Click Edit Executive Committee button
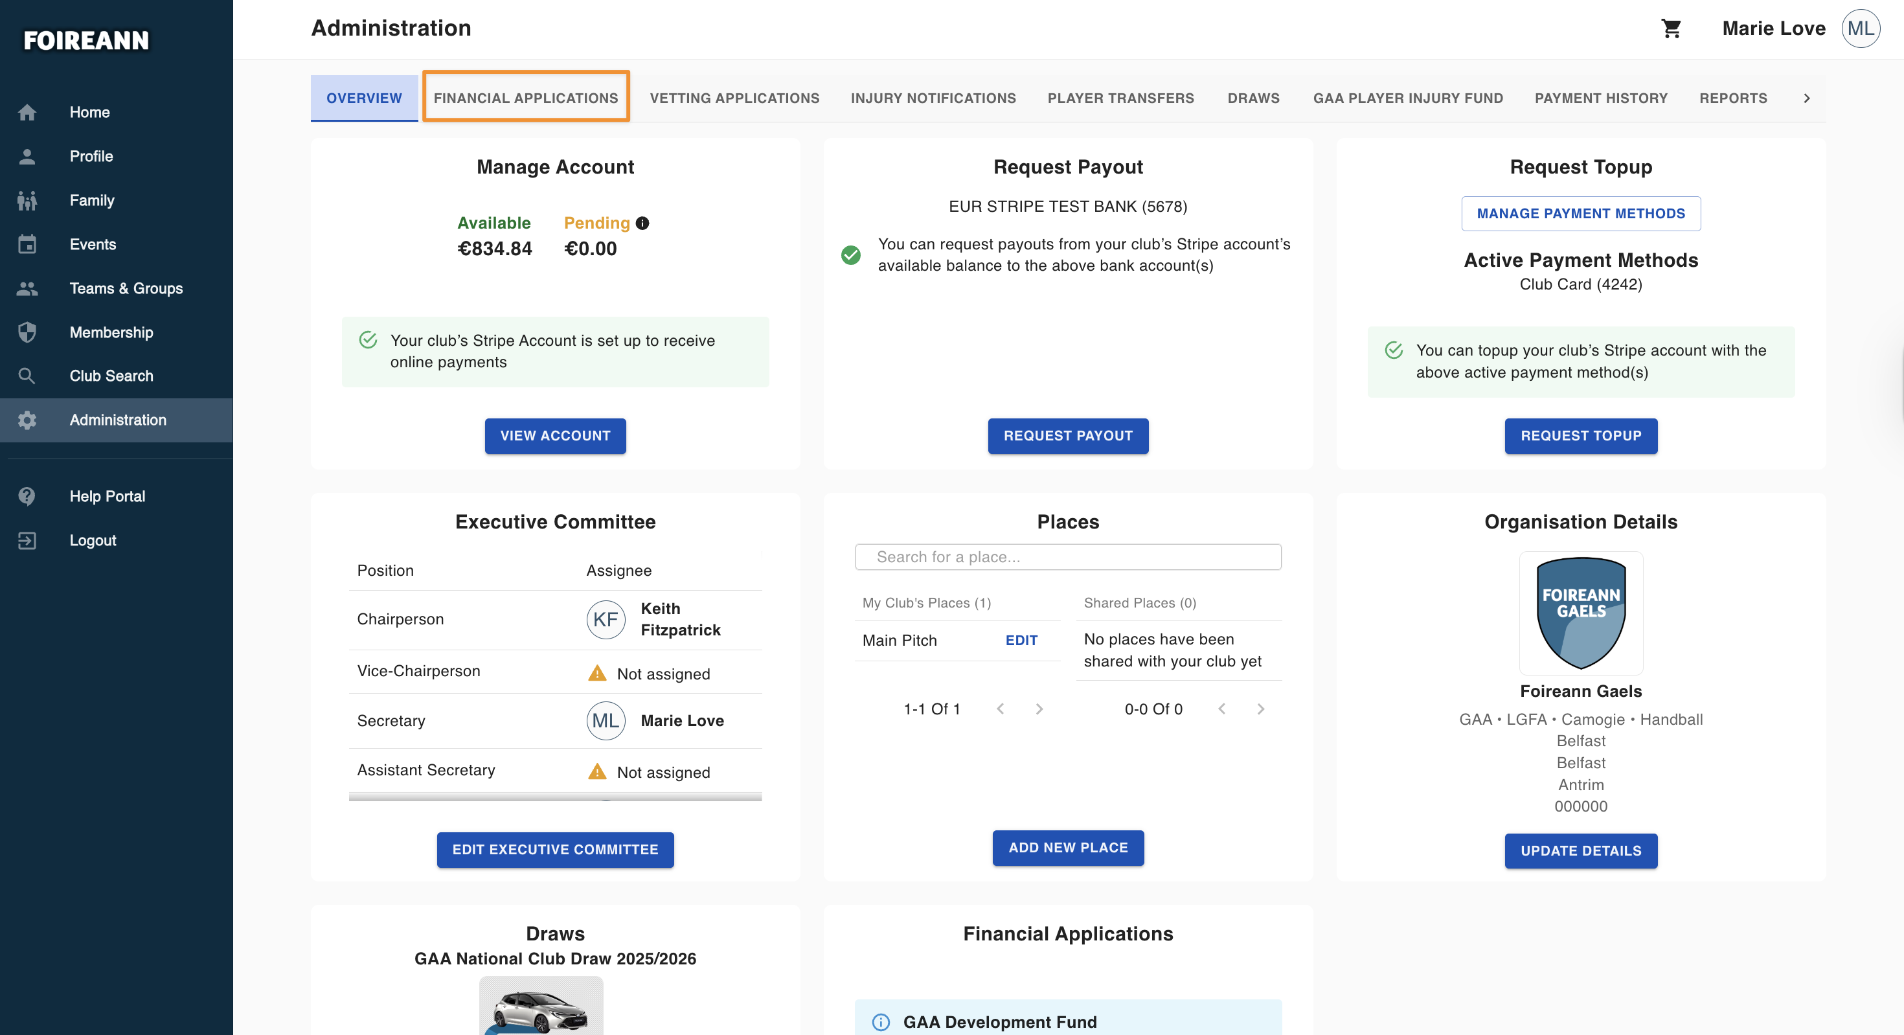The height and width of the screenshot is (1035, 1904). (x=555, y=850)
